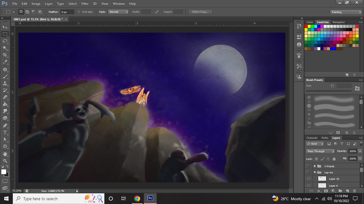Show the Lay-ins group

[x=308, y=172]
